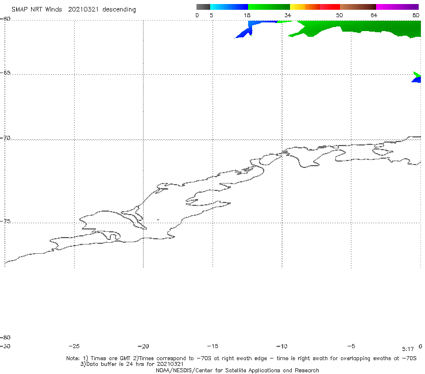This screenshot has width=425, height=374.
Task: Pick the cyan-to-blue segment of the color bar
Action: (x=229, y=7)
